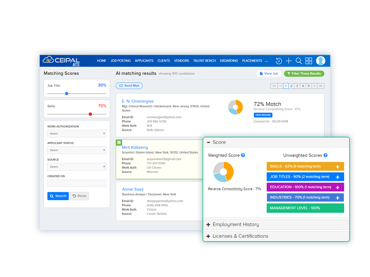Click the Created On input field
The image size is (370, 277).
coord(77,183)
